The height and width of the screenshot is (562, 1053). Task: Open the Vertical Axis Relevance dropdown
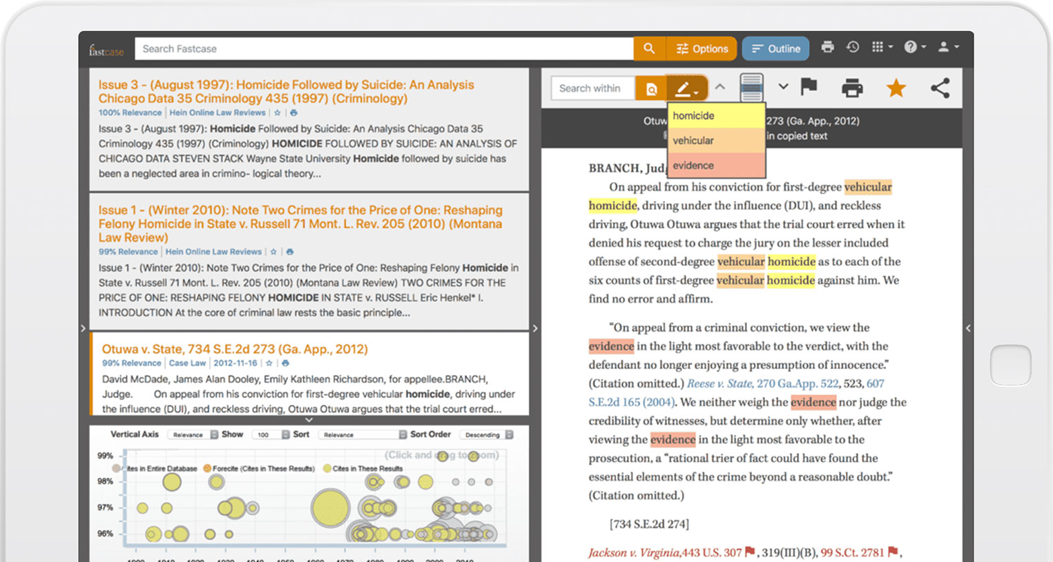tap(194, 435)
